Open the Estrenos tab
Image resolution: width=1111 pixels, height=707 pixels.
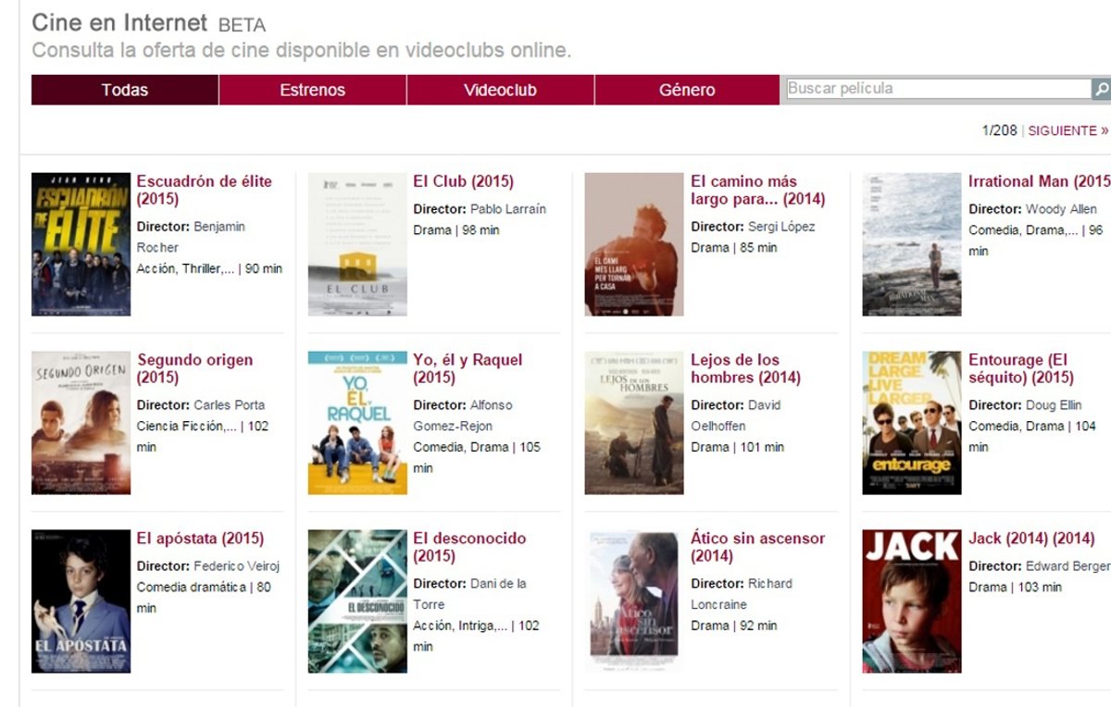pyautogui.click(x=312, y=90)
